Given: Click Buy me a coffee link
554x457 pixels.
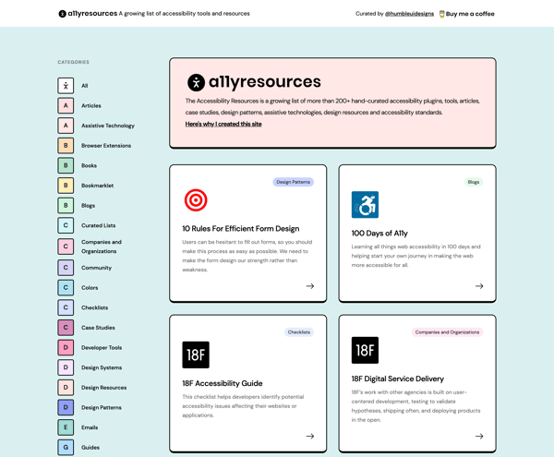Looking at the screenshot, I should pyautogui.click(x=470, y=14).
